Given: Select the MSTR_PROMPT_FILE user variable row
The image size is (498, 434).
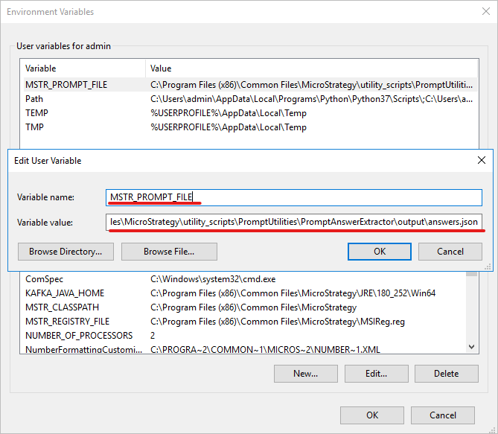Looking at the screenshot, I should [x=250, y=85].
